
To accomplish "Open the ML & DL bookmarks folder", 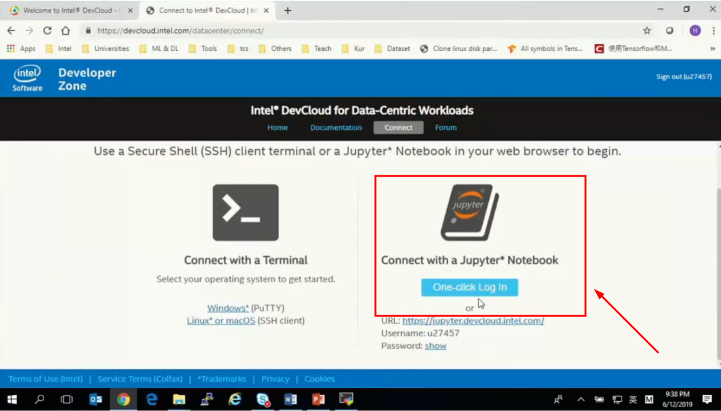I will (158, 48).
